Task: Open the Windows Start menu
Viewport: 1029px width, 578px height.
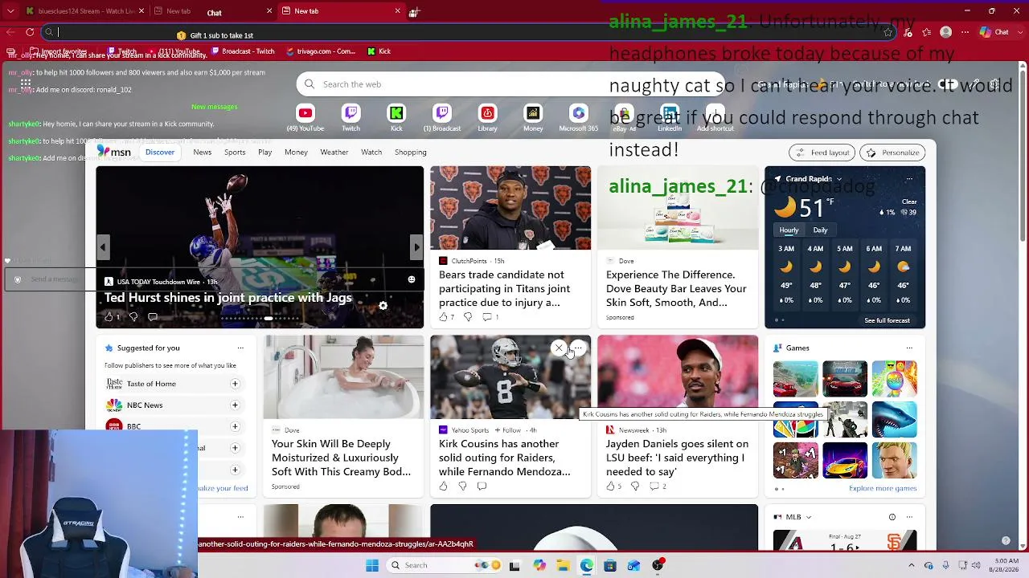Action: tap(372, 565)
